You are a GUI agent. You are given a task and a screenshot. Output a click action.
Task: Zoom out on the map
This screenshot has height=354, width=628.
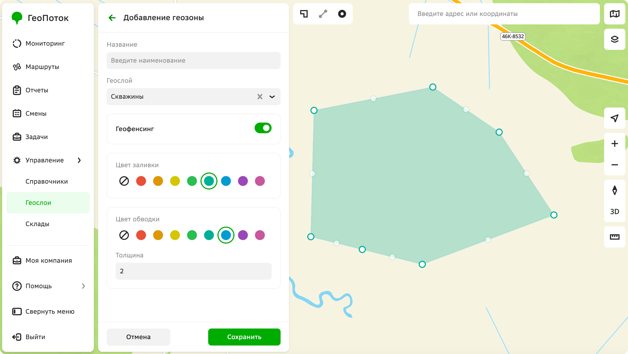pos(615,165)
